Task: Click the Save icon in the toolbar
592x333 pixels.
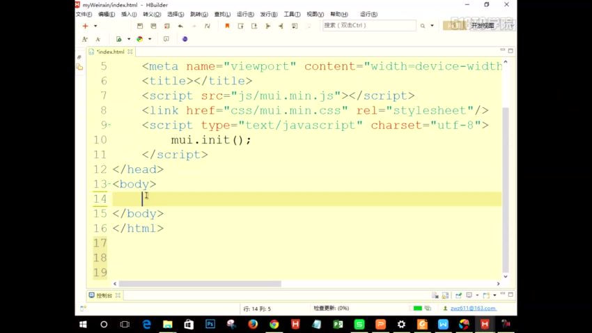Action: tap(140, 26)
